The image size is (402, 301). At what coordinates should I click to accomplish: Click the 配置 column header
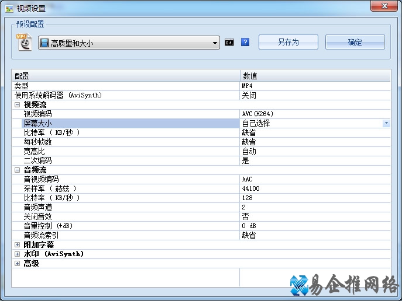click(x=126, y=76)
